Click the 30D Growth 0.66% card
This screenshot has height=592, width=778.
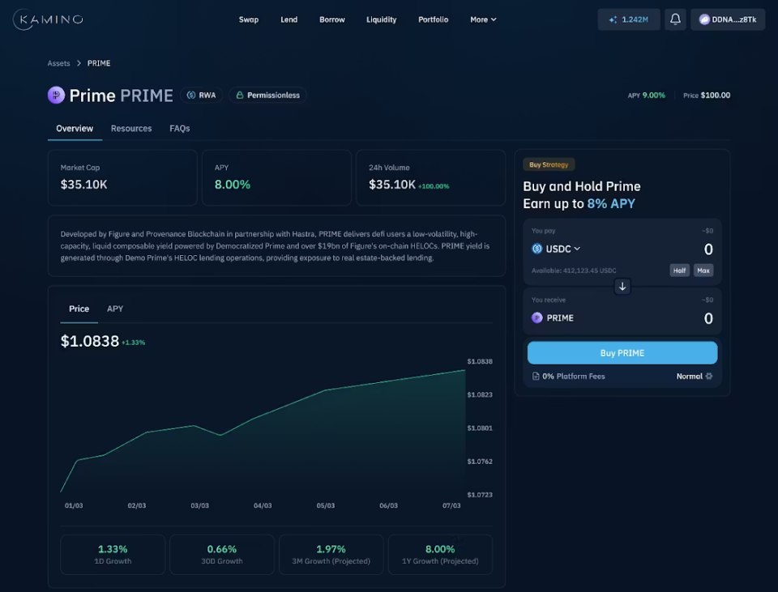point(222,554)
